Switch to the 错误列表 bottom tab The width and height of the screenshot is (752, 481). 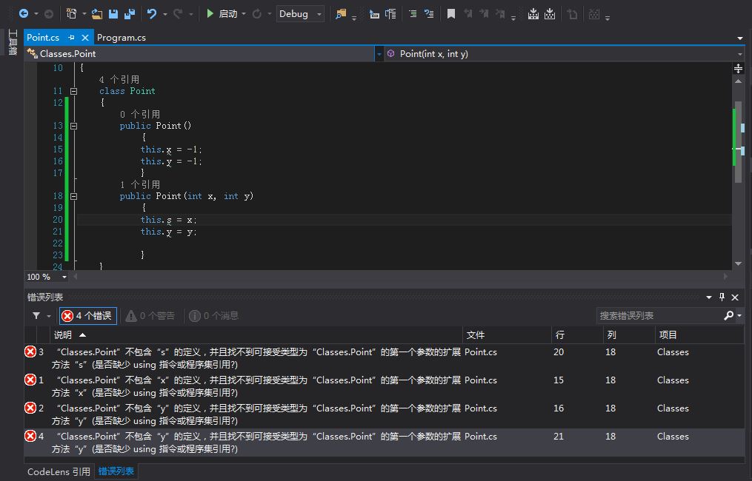(116, 471)
